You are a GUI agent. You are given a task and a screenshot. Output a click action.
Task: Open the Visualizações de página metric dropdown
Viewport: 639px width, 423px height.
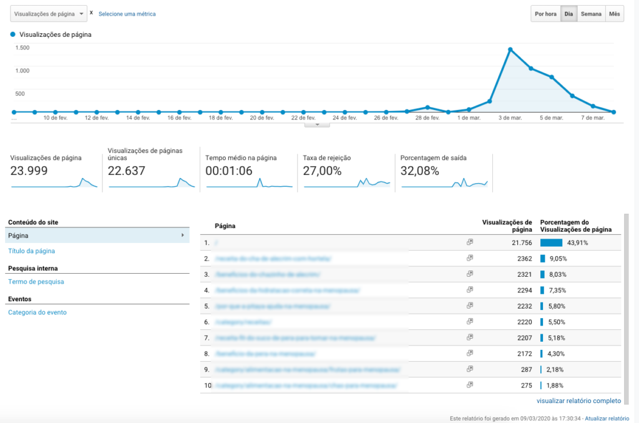(49, 14)
